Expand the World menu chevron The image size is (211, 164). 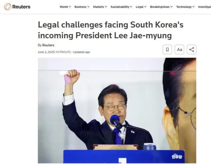pos(70,7)
